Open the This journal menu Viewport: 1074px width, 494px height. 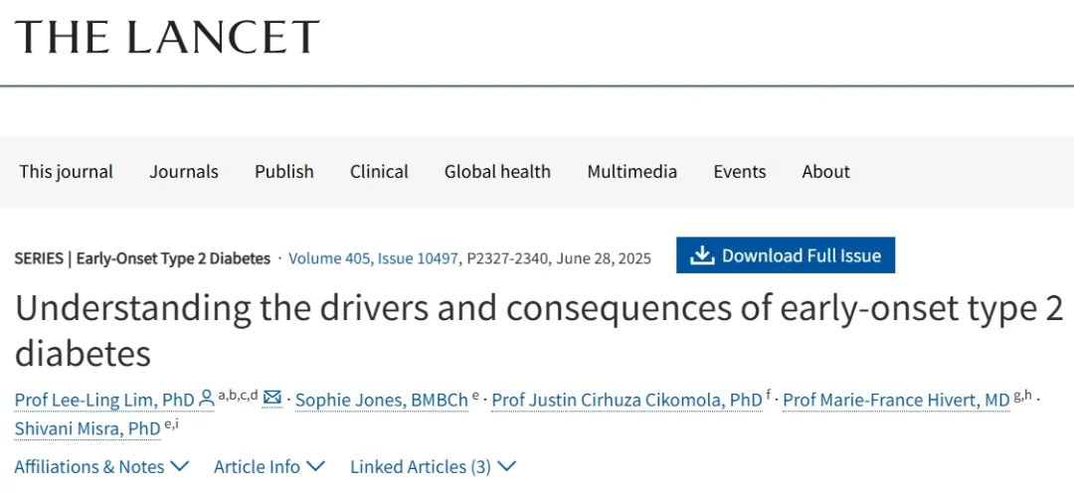(x=67, y=171)
